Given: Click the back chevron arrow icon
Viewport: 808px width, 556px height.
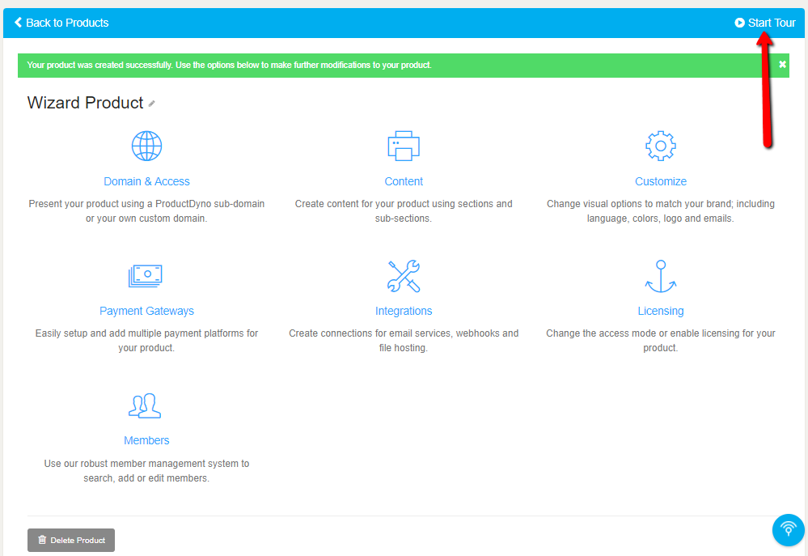Looking at the screenshot, I should pyautogui.click(x=18, y=22).
